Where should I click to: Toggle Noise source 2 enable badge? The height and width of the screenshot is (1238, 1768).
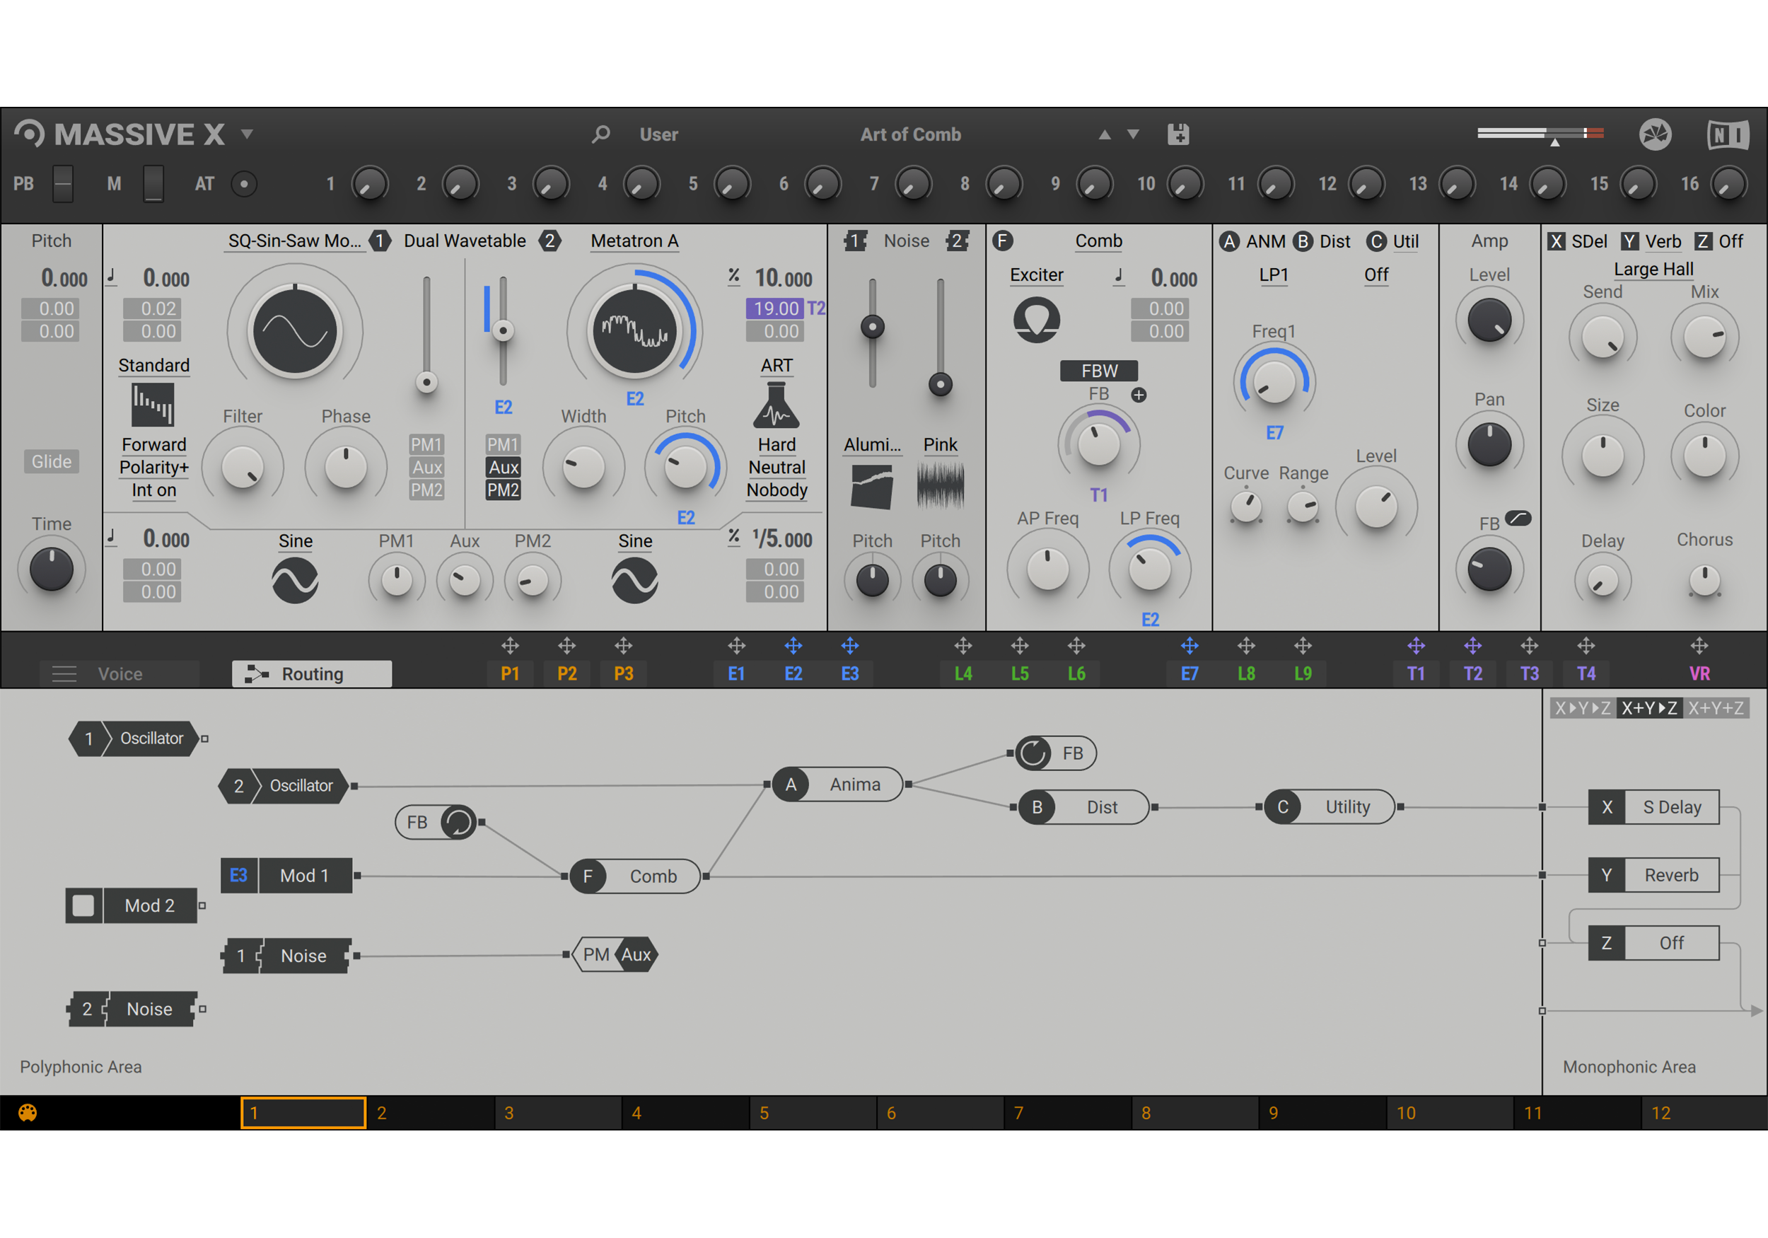click(957, 241)
